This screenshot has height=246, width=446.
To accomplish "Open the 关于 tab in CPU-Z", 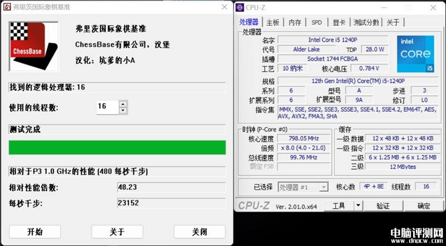I will pyautogui.click(x=393, y=22).
